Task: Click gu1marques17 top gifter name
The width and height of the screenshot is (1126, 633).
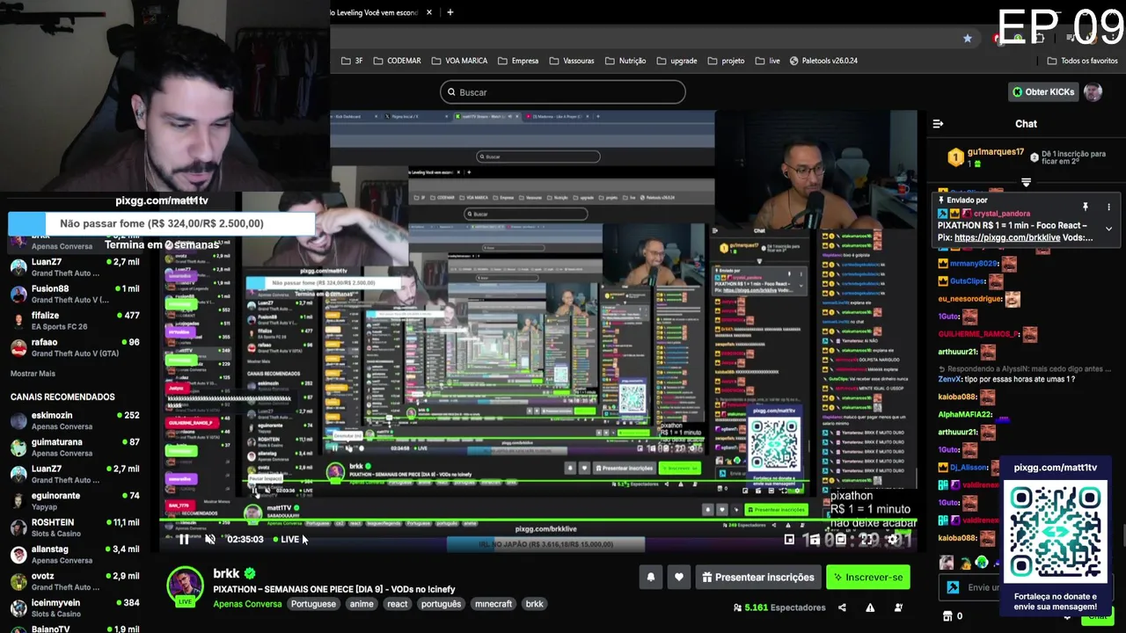Action: tap(996, 152)
